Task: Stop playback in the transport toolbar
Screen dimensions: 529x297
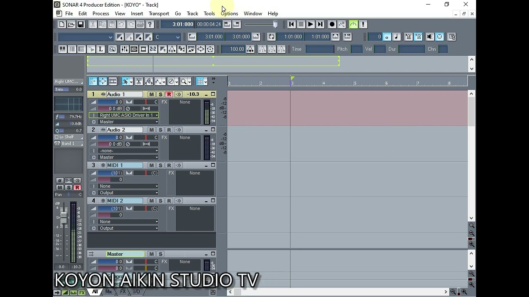Action: click(301, 24)
